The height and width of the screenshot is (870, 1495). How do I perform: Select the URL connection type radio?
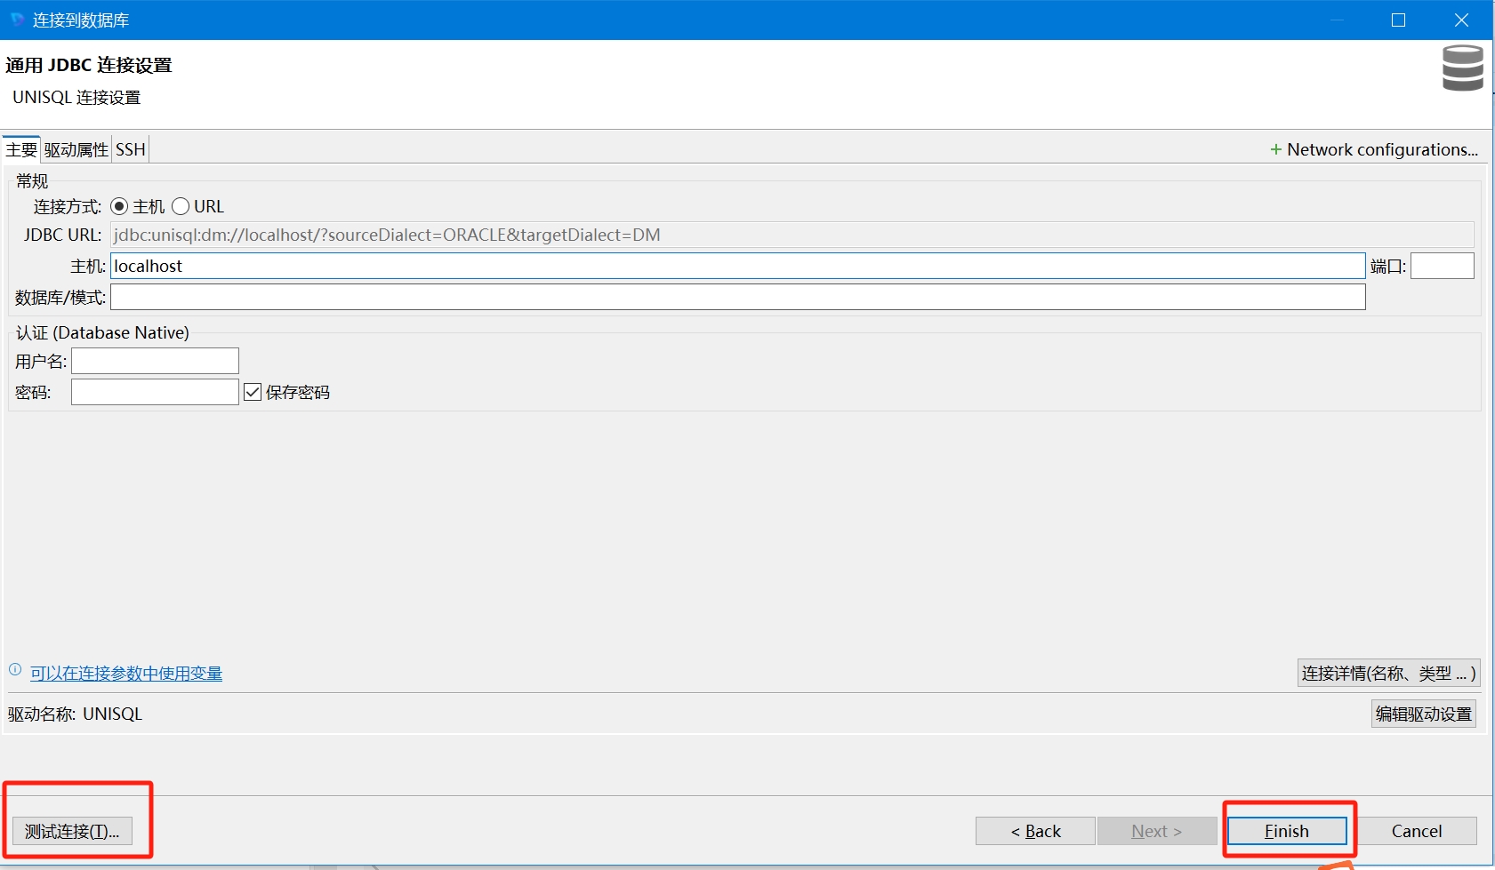[181, 206]
